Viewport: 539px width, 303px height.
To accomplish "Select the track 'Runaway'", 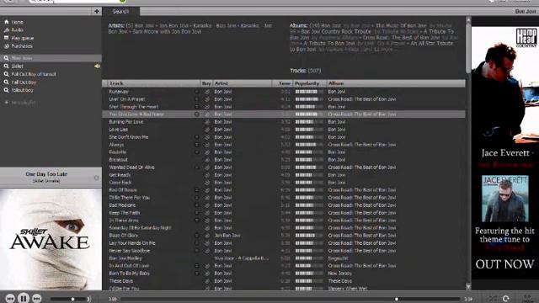I will tap(119, 92).
